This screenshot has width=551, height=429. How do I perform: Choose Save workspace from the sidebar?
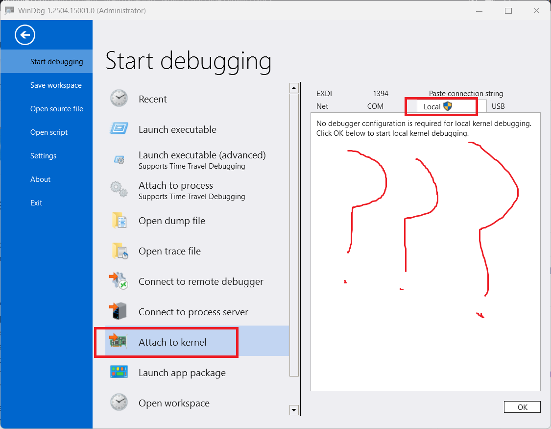tap(56, 85)
